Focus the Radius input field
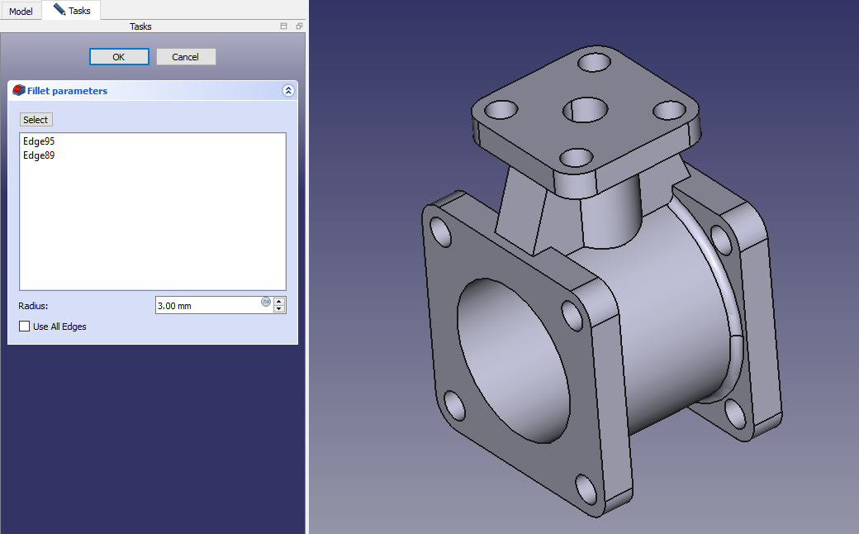The image size is (859, 534). 206,306
